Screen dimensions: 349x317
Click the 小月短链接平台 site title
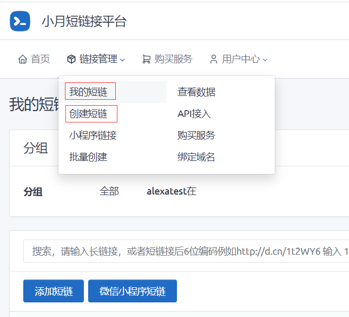coord(84,21)
